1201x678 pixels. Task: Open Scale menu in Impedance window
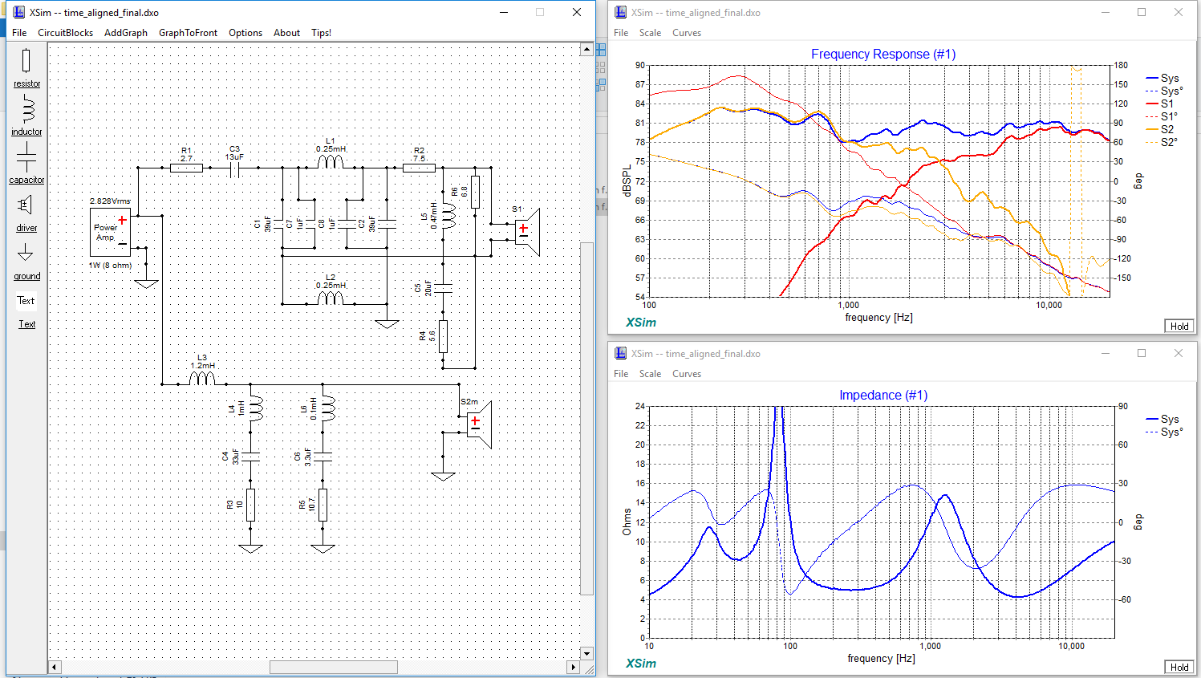pos(650,374)
